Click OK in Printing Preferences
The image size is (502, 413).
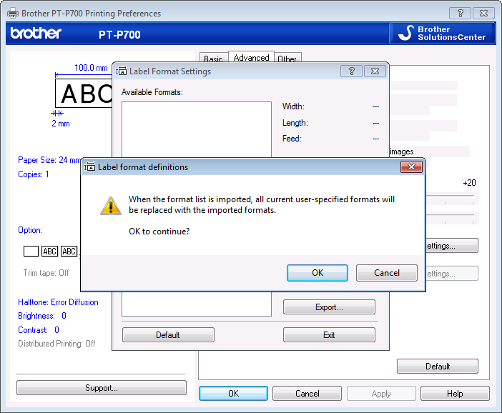(x=233, y=393)
